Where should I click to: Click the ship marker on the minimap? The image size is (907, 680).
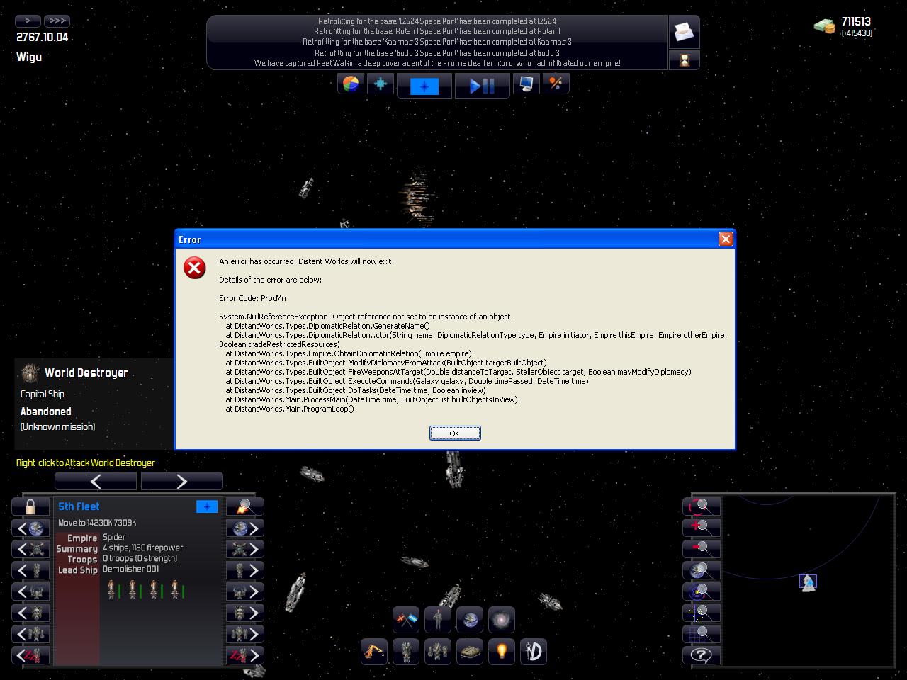[808, 582]
